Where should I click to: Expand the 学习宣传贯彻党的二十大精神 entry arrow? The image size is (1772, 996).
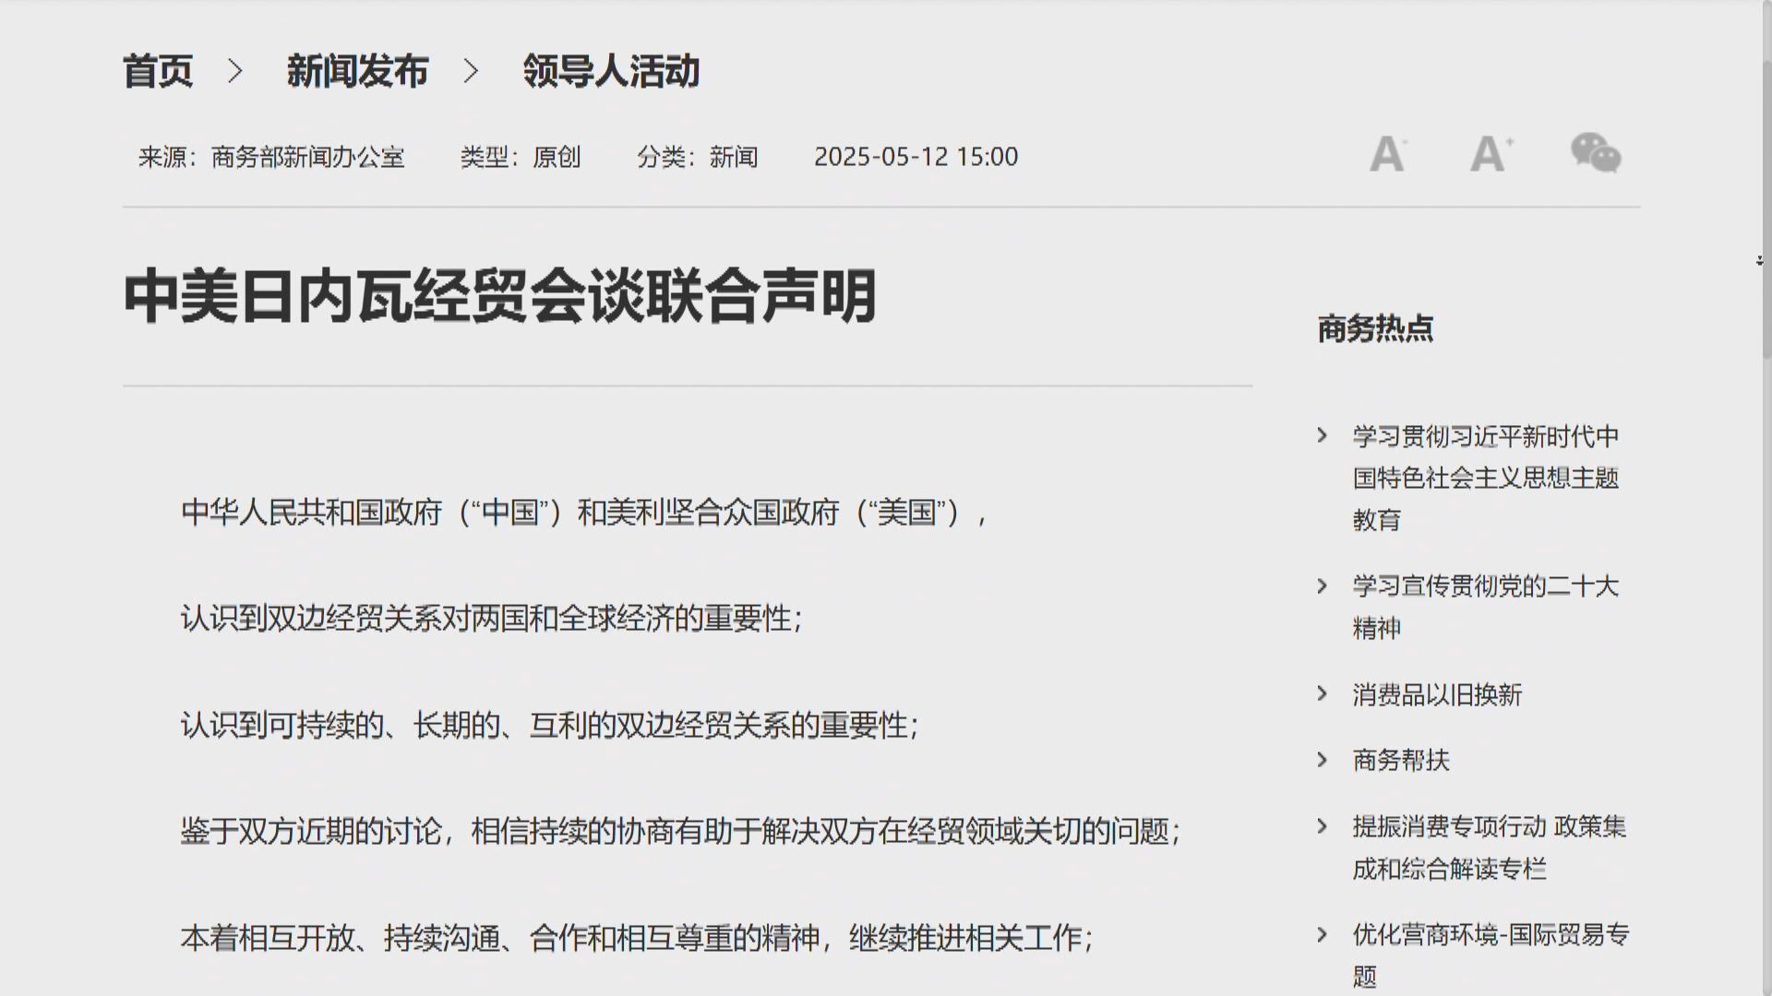click(1320, 587)
